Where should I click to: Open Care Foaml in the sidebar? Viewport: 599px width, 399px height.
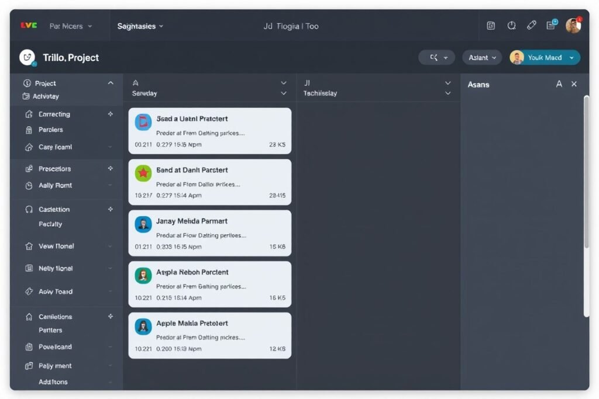tap(55, 147)
